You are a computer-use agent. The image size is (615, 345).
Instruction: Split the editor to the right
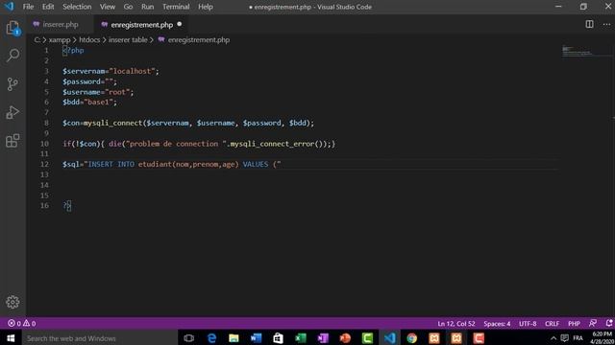(589, 24)
